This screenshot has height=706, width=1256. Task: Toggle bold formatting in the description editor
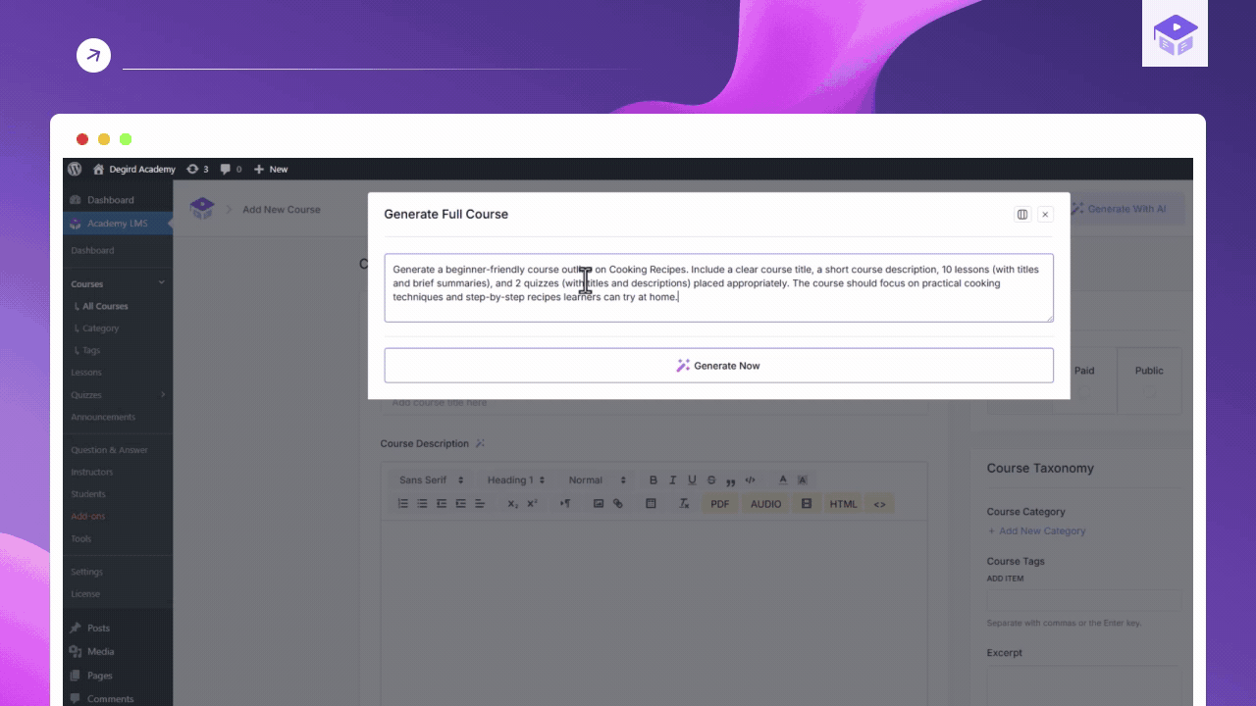(x=654, y=479)
